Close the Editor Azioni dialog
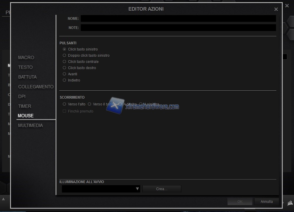 pyautogui.click(x=276, y=9)
